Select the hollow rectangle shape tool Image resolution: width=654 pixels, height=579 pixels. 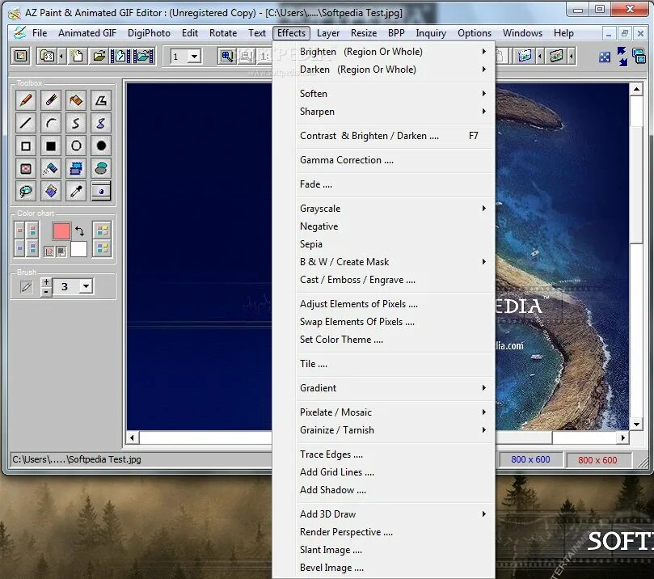point(26,146)
